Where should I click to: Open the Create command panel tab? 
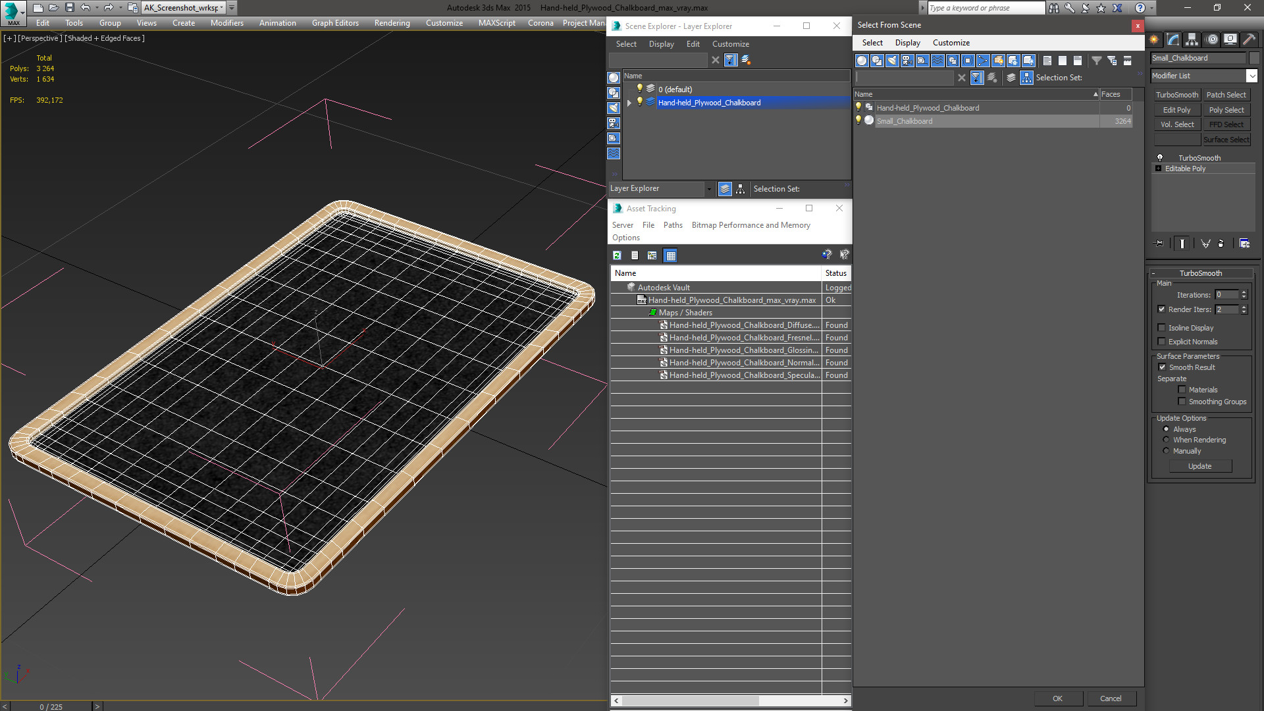(x=1154, y=39)
